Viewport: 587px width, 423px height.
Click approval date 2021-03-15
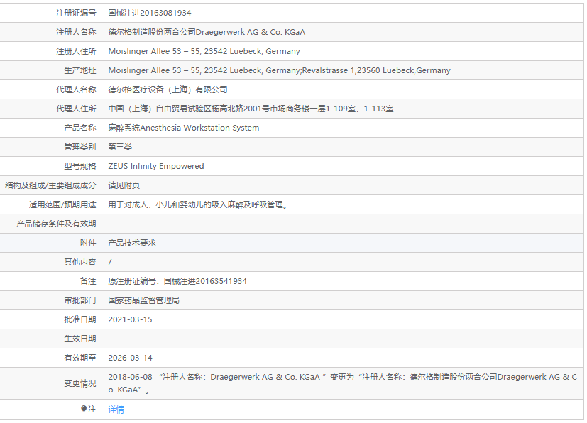click(x=130, y=319)
